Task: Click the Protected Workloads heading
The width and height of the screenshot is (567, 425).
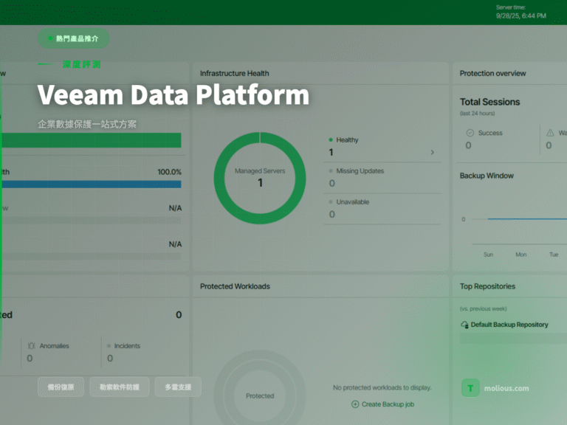Action: (235, 286)
